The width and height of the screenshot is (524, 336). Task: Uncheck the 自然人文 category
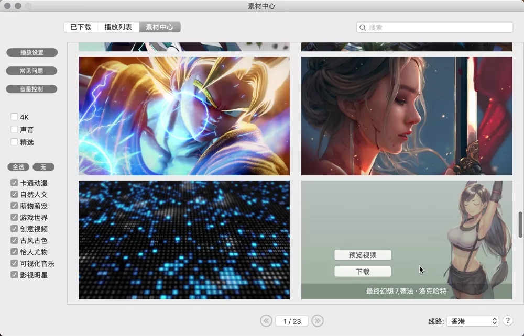pos(14,194)
